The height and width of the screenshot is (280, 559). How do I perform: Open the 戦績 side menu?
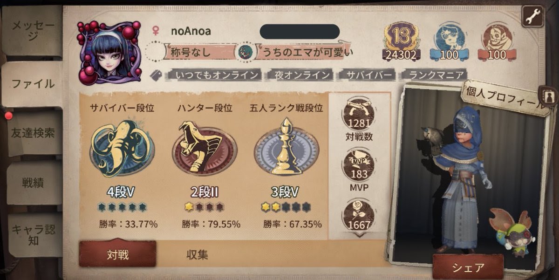[x=33, y=183]
